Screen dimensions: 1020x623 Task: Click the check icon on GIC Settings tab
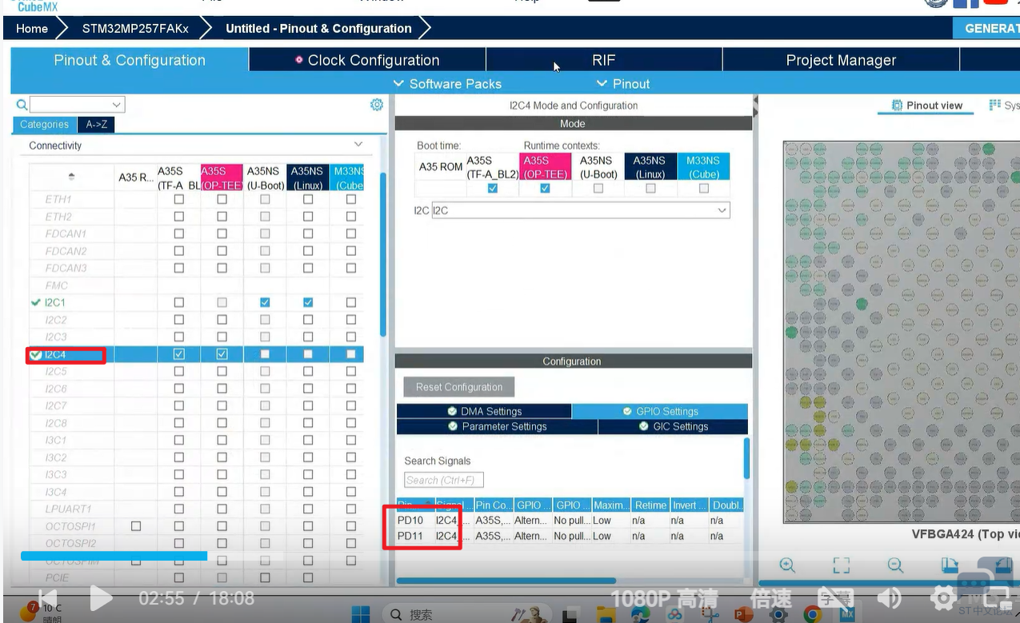click(645, 426)
